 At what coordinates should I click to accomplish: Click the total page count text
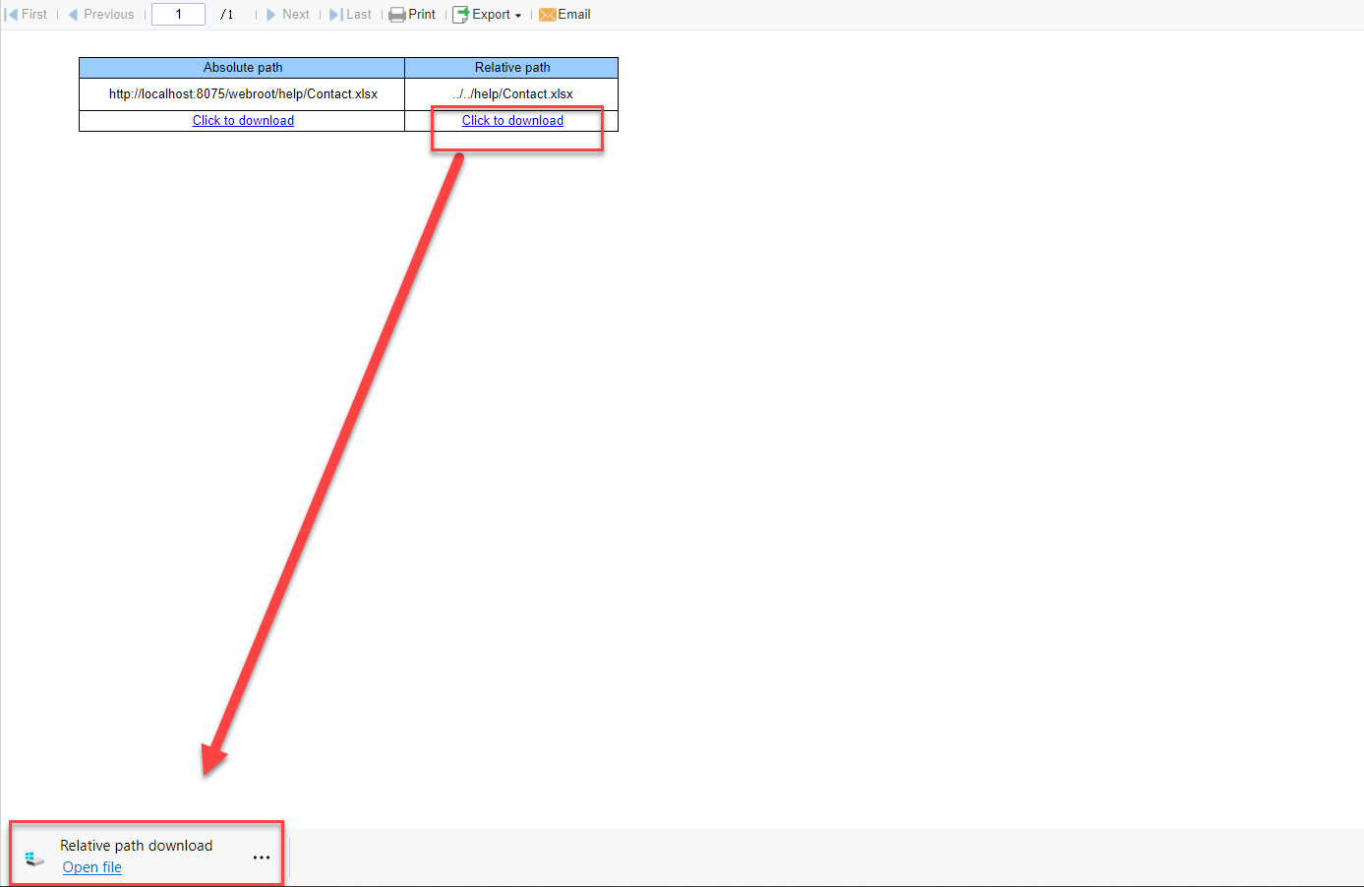click(227, 15)
